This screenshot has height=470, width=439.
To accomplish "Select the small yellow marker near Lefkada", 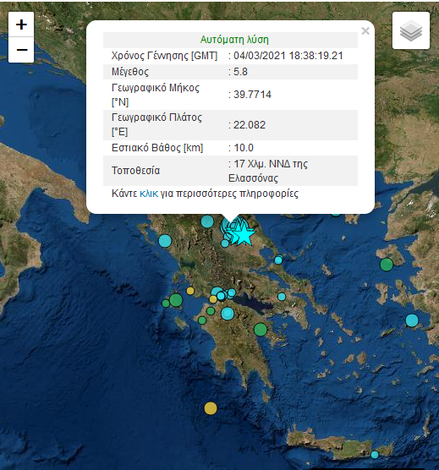I will pyautogui.click(x=190, y=291).
